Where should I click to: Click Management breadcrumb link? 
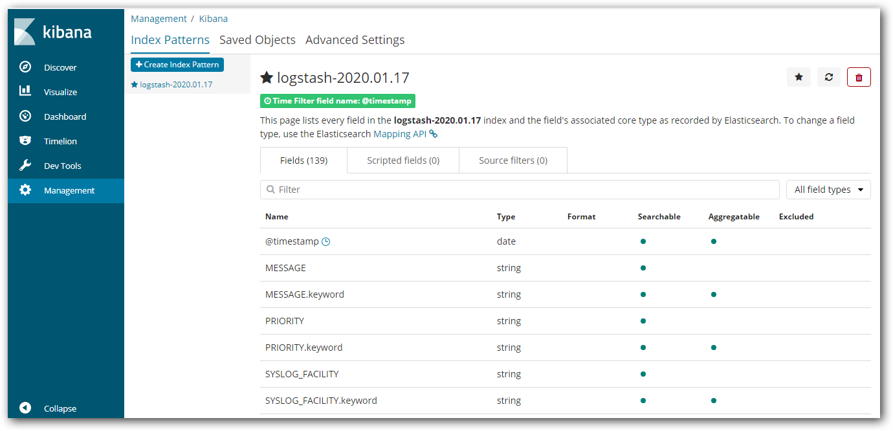[159, 19]
